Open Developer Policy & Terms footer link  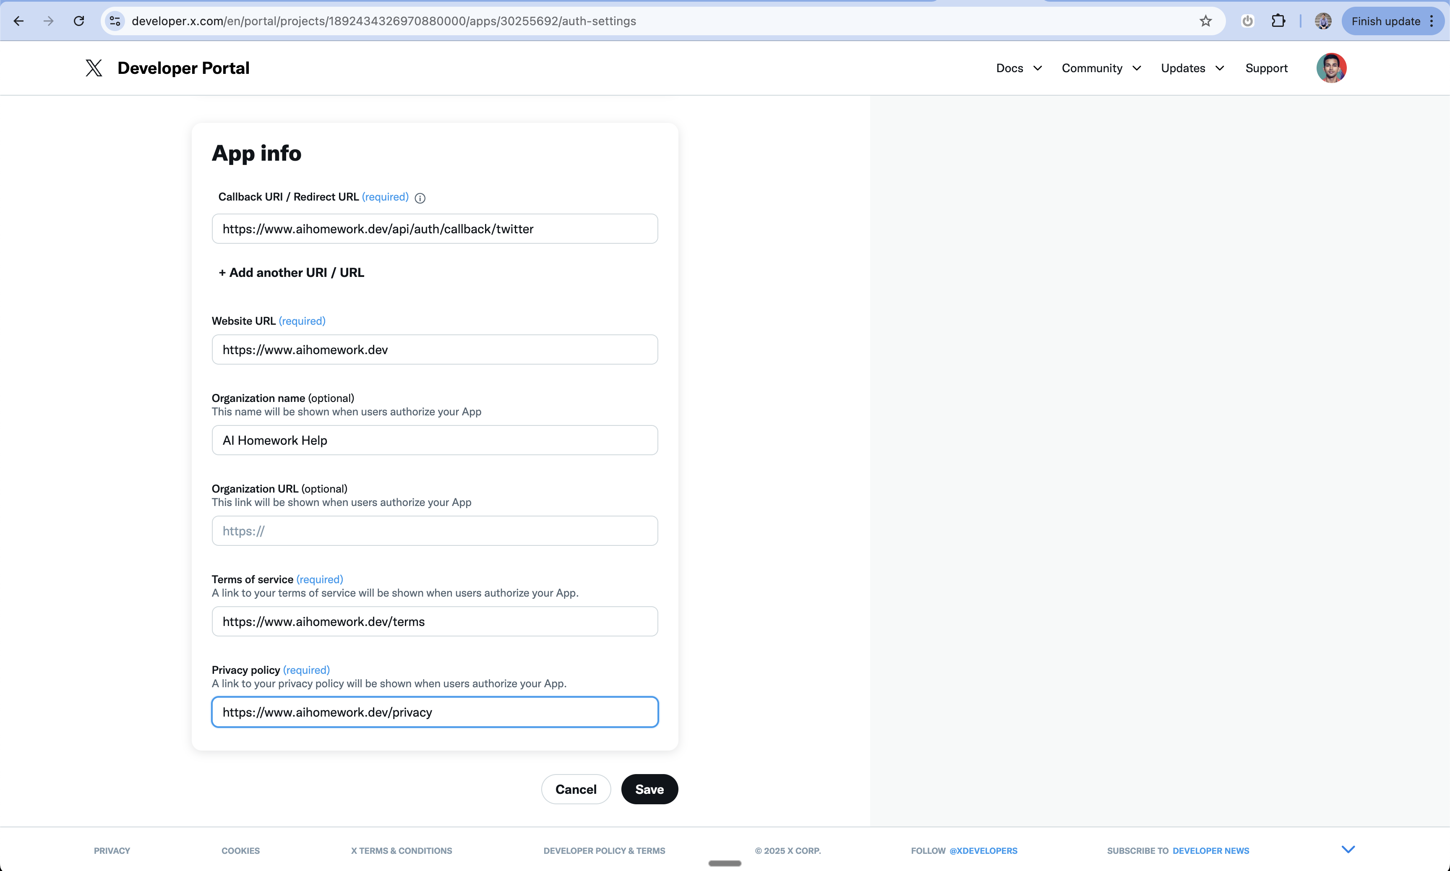coord(604,850)
